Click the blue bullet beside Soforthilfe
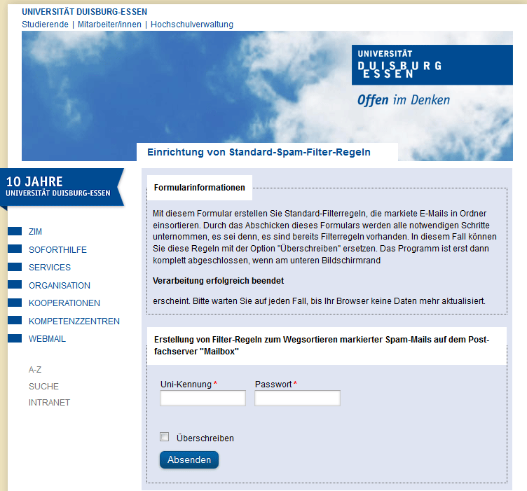Image resolution: width=527 pixels, height=491 pixels. tap(15, 249)
